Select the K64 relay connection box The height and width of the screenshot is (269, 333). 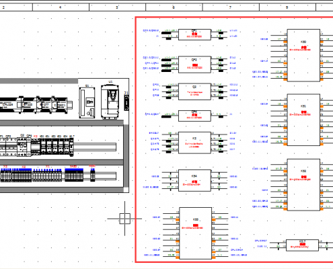coord(194,180)
